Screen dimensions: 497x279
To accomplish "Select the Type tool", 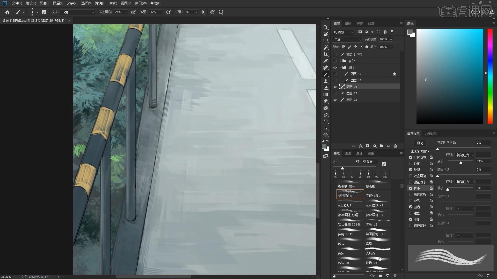I will coord(326,121).
